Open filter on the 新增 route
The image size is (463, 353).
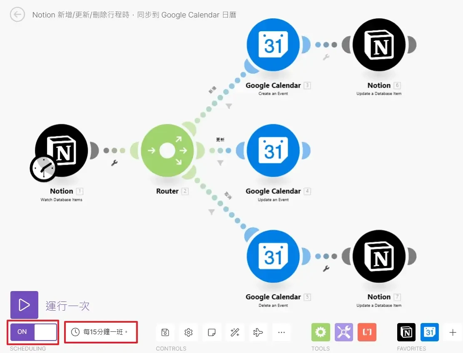229,106
